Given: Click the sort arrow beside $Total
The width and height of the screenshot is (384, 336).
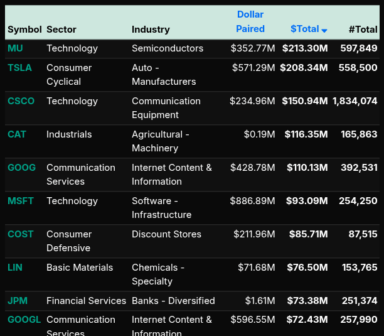Looking at the screenshot, I should click(324, 30).
